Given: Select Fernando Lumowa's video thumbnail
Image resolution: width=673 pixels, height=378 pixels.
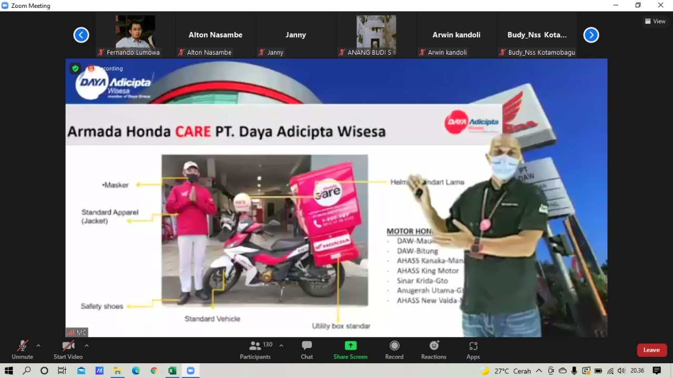Looking at the screenshot, I should (x=135, y=33).
